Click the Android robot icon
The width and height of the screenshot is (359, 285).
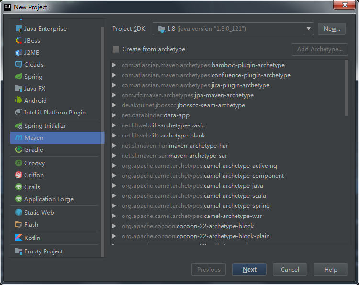[x=19, y=100]
